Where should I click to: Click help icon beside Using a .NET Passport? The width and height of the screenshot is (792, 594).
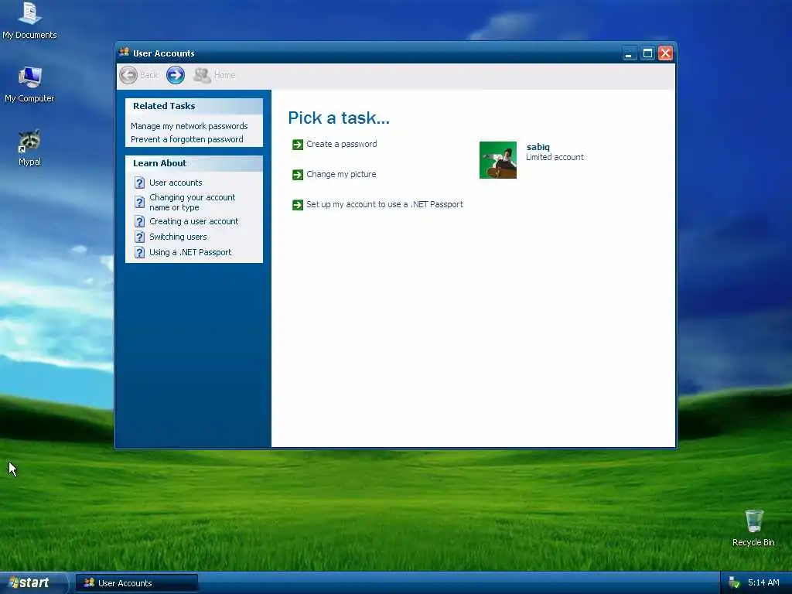139,253
